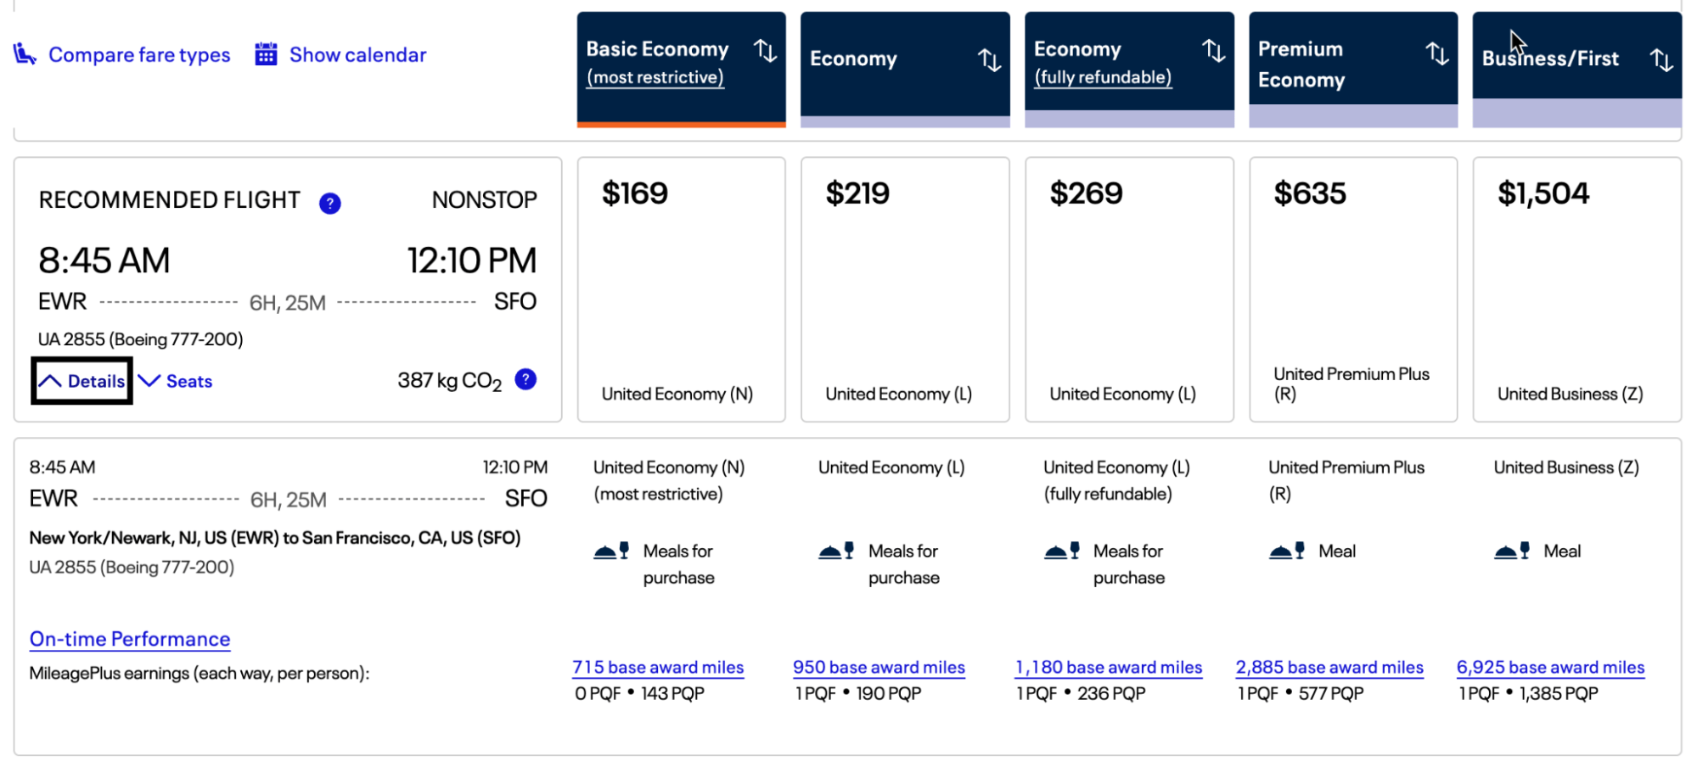The image size is (1697, 767).
Task: Click the 6,925 base award miles link
Action: pyautogui.click(x=1550, y=668)
